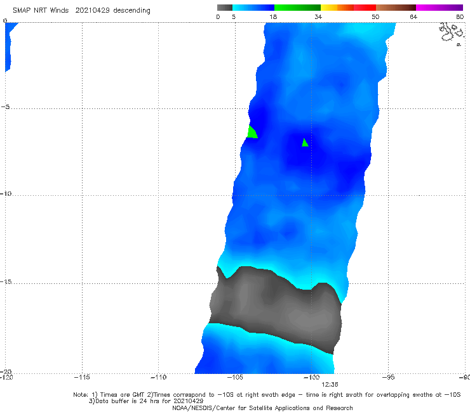470x412 pixels.
Task: Click the brown segment of the color bar
Action: 396,8
